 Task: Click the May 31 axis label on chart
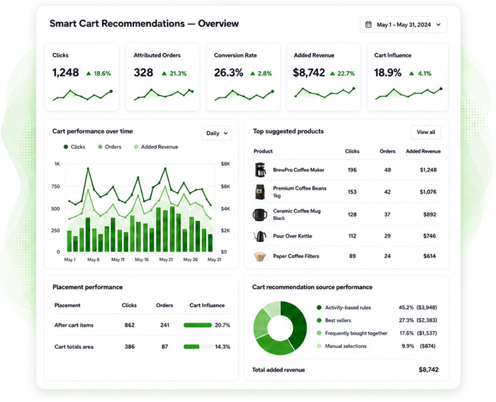coord(215,259)
